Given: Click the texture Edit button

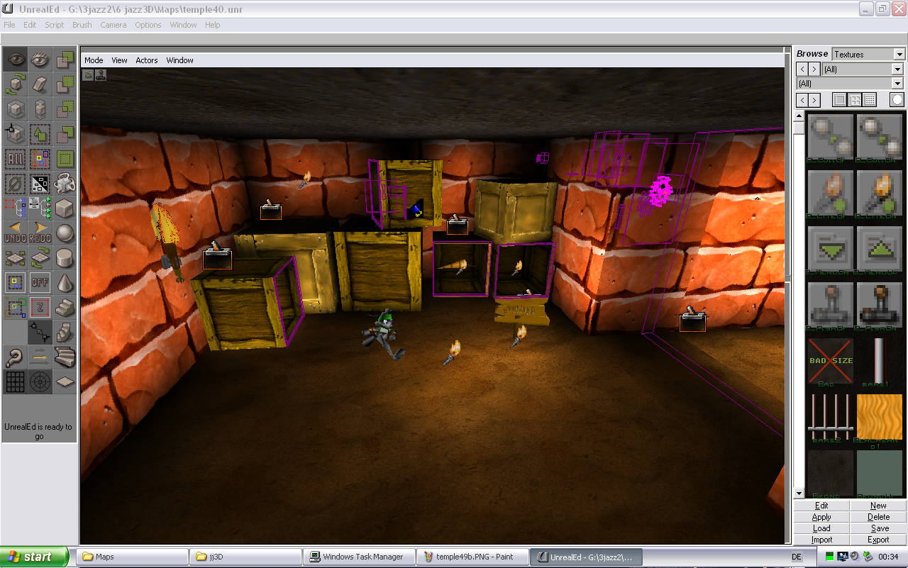Looking at the screenshot, I should [x=821, y=506].
